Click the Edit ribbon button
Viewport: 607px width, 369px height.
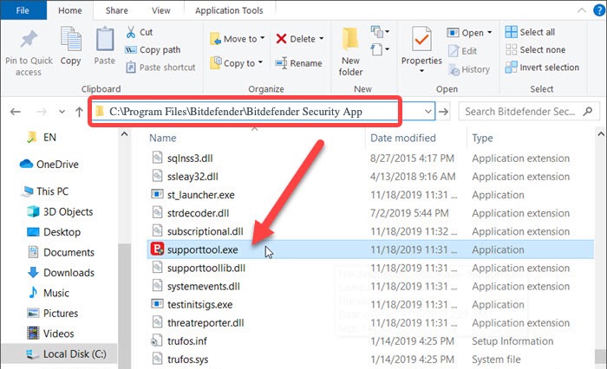(462, 51)
